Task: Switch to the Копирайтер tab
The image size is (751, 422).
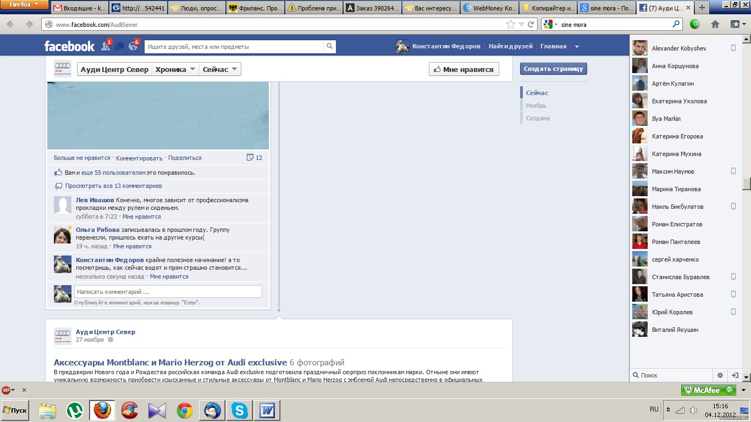Action: [548, 8]
